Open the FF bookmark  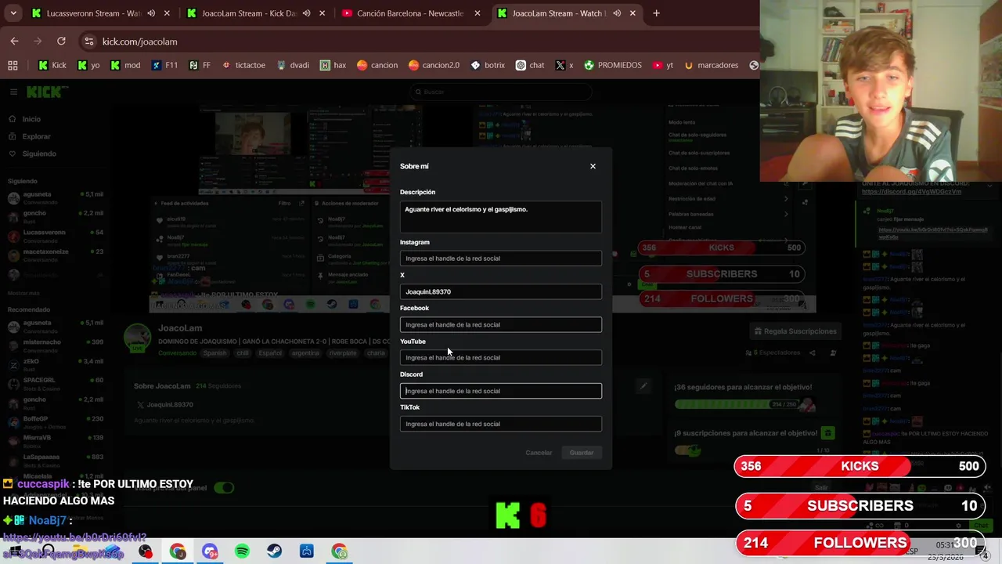pos(200,66)
